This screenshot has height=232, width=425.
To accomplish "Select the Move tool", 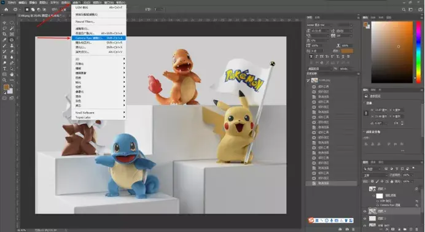I will point(4,23).
